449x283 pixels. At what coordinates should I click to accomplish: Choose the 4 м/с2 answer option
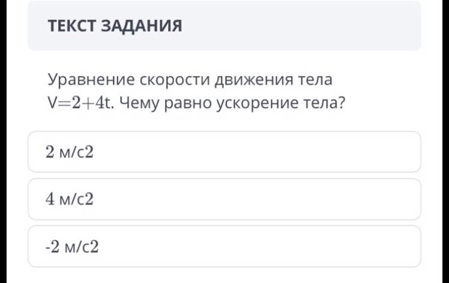(x=224, y=199)
